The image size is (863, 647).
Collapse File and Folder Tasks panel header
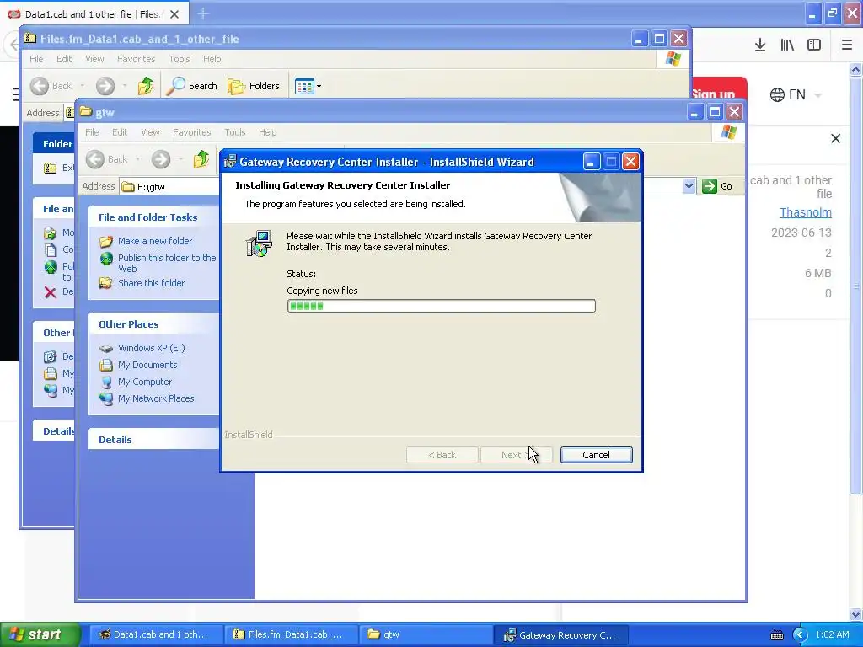coord(153,217)
